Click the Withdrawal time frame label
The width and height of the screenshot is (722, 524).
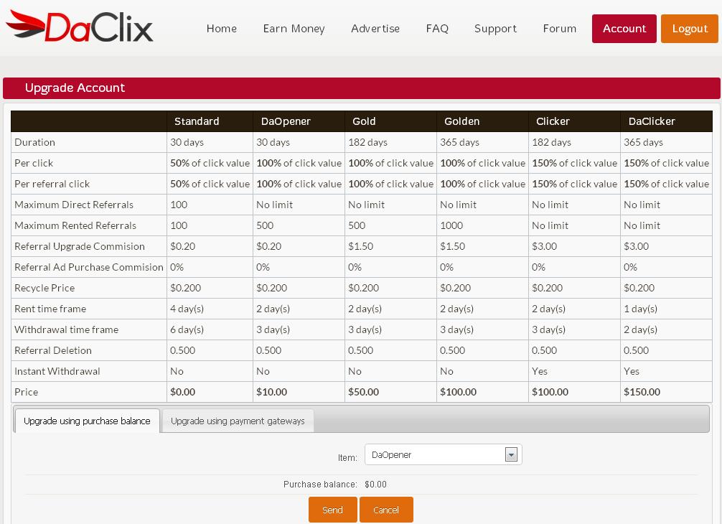(66, 329)
